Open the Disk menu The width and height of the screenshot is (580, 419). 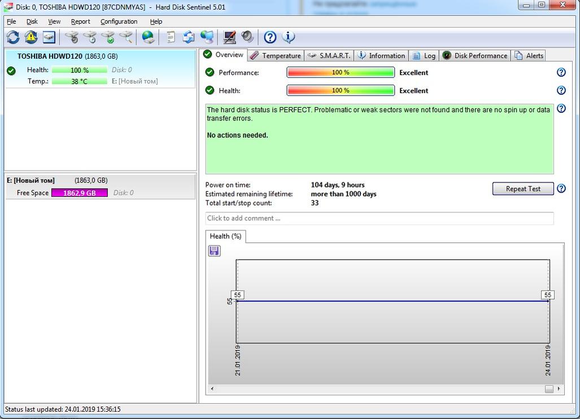point(32,21)
